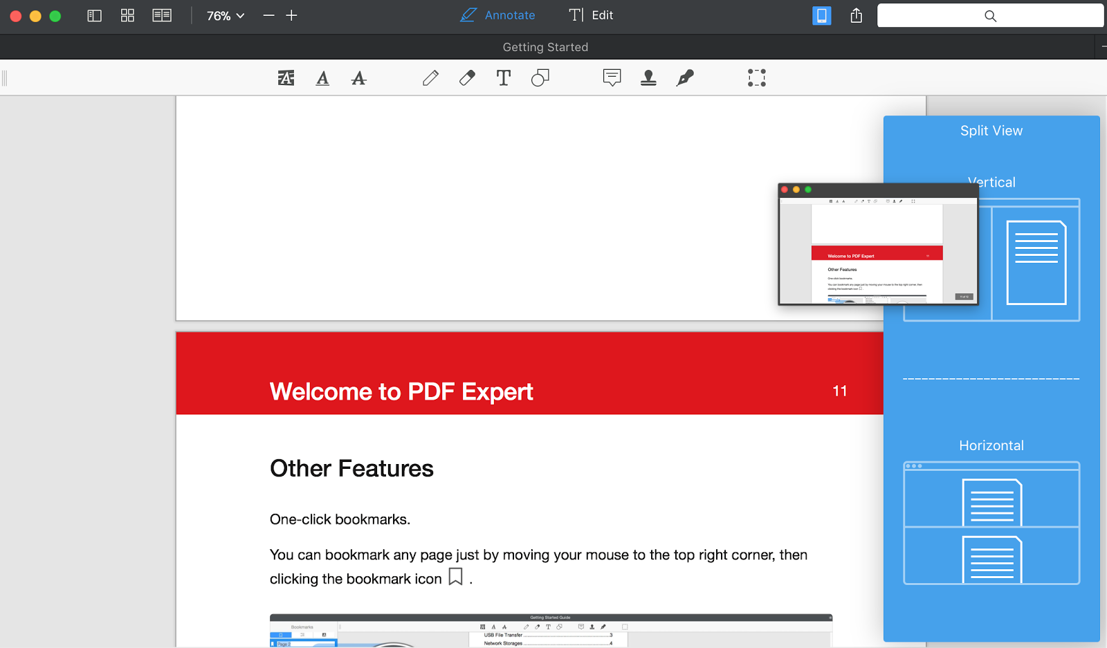
Task: Pick the Pen drawing tool
Action: point(430,78)
